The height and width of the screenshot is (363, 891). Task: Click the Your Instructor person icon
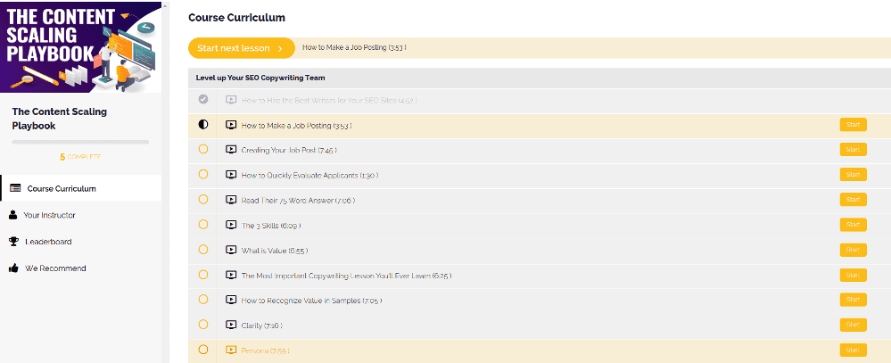(x=13, y=215)
